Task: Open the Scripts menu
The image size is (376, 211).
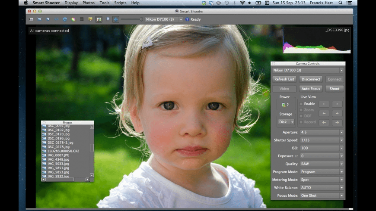Action: (x=121, y=3)
